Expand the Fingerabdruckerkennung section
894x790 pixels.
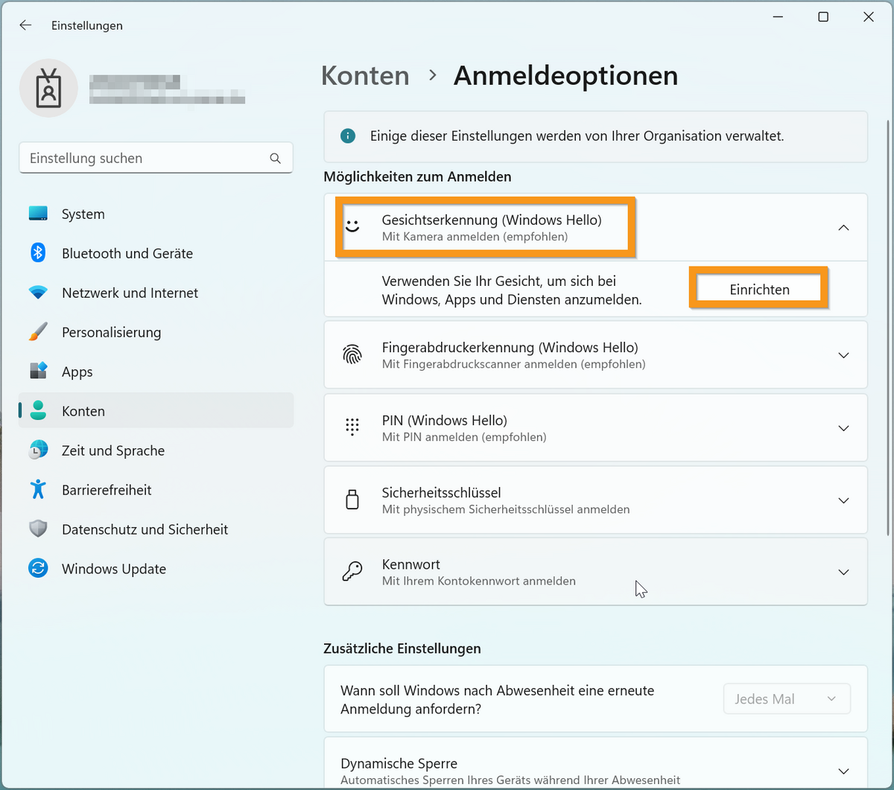tap(843, 355)
